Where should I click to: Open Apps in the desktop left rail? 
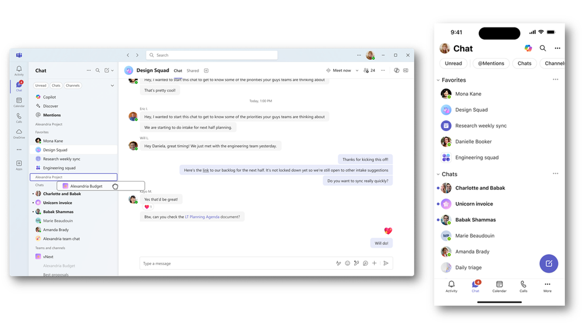[x=19, y=165]
